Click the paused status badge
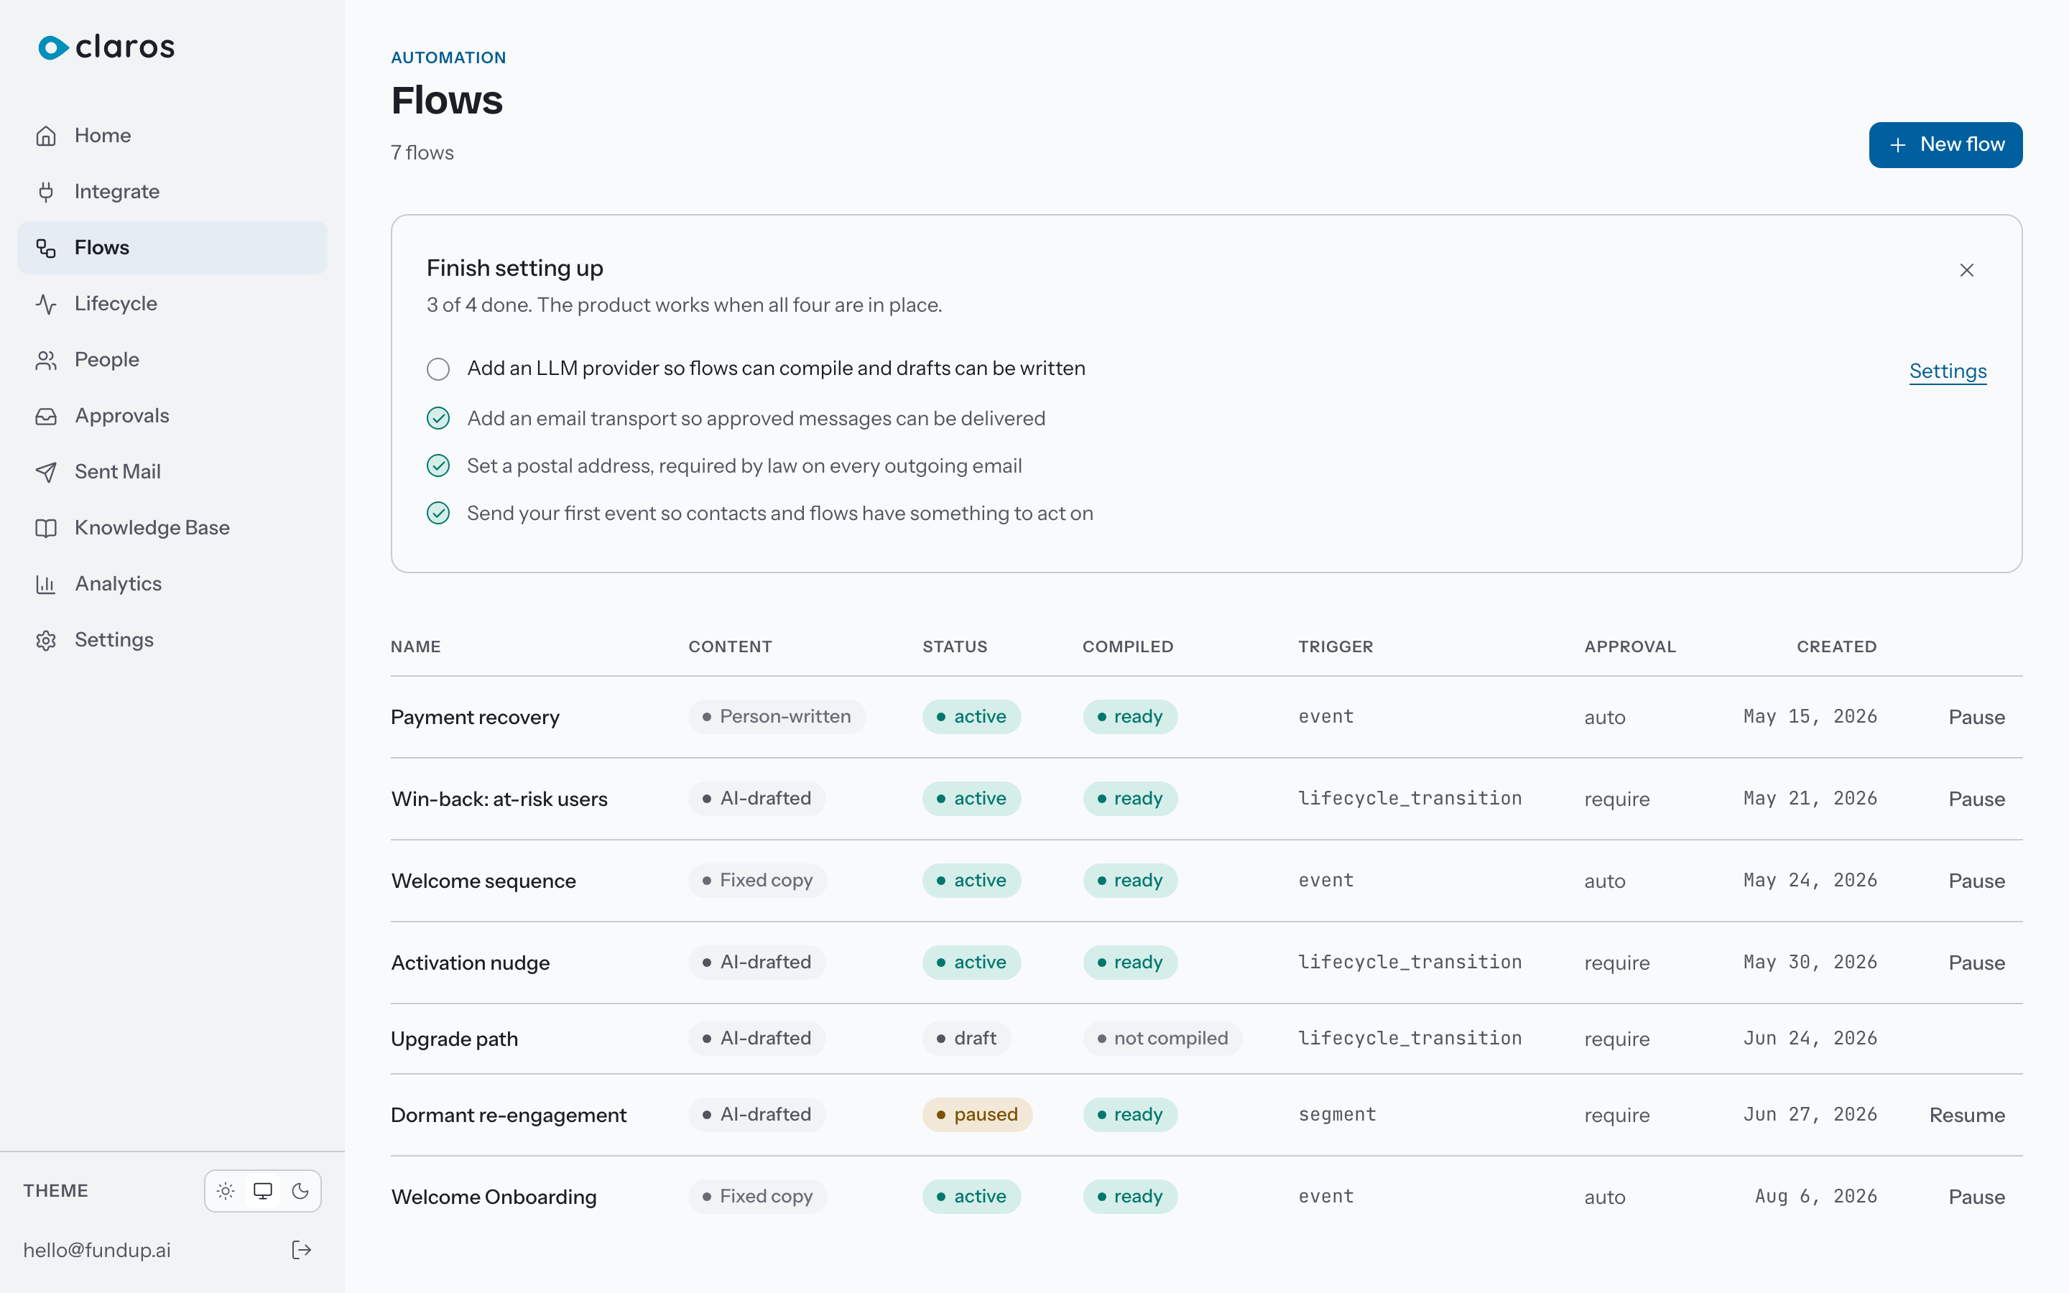 click(977, 1115)
